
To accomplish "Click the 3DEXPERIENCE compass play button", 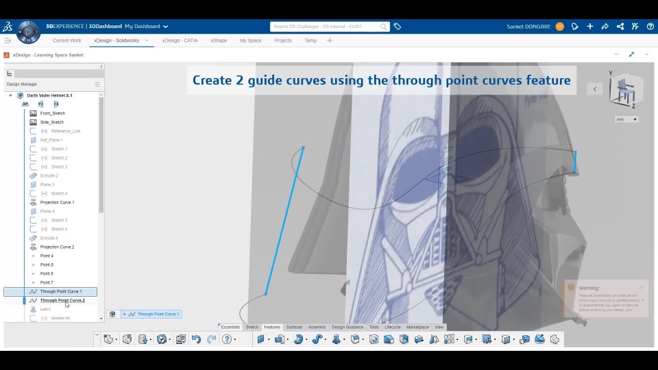I will click(x=28, y=32).
